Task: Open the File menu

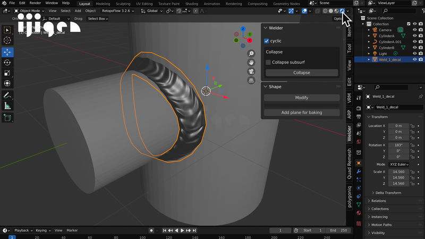Action: click(x=12, y=3)
